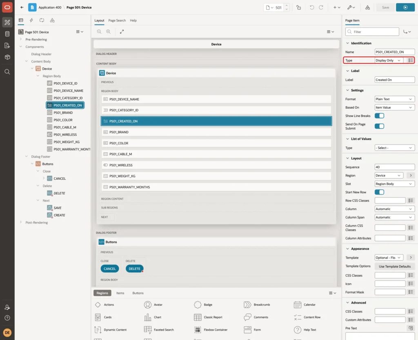Toggle Send On Page Submit switch
Viewport: 418px width, 340px height.
pos(379,126)
